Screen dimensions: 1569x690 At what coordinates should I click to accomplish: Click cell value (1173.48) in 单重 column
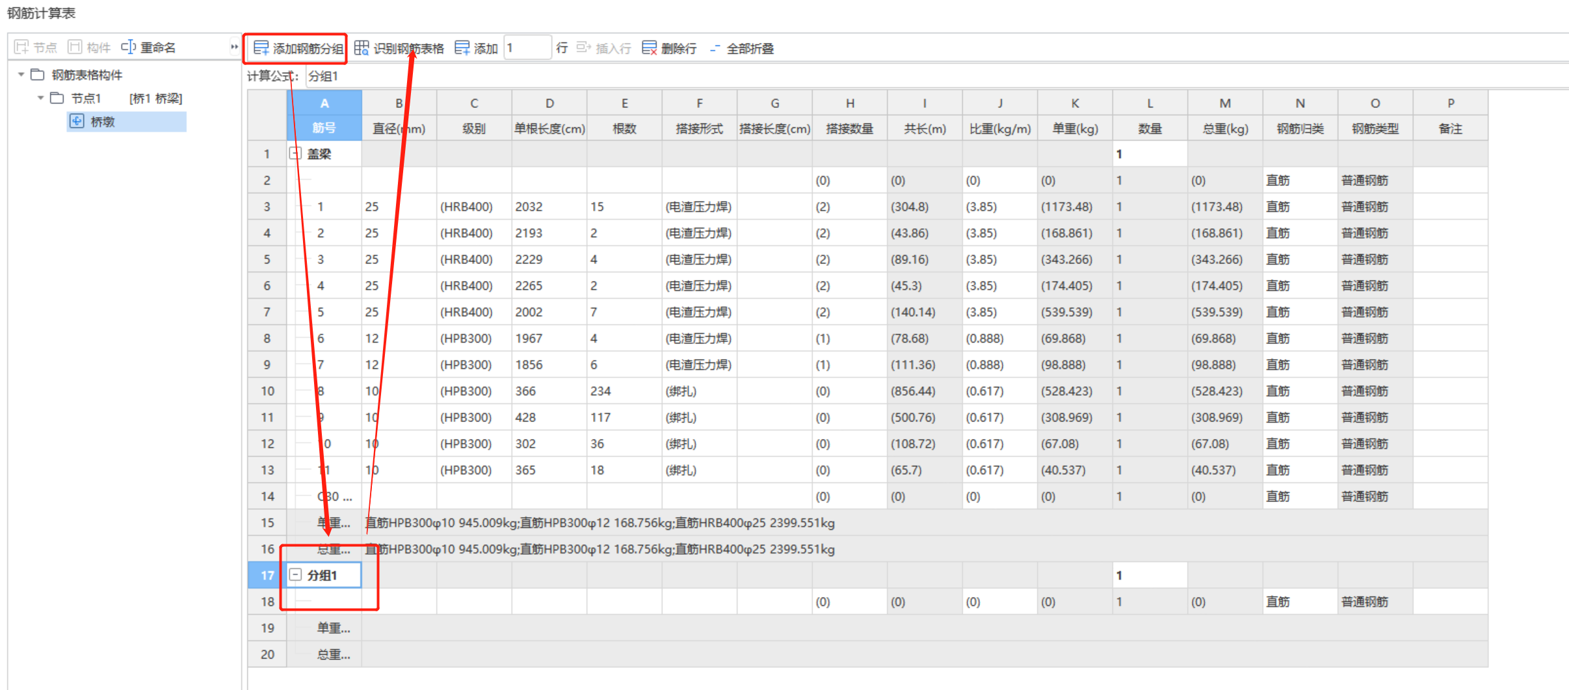[x=1075, y=207]
